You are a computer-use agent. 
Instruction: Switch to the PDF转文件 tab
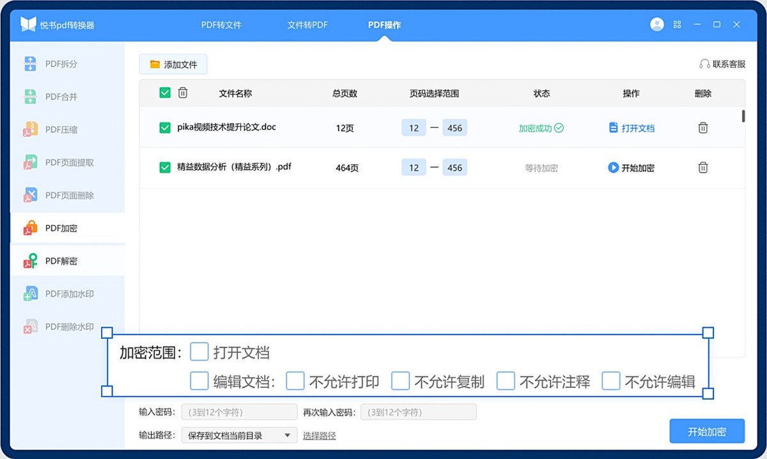(222, 24)
